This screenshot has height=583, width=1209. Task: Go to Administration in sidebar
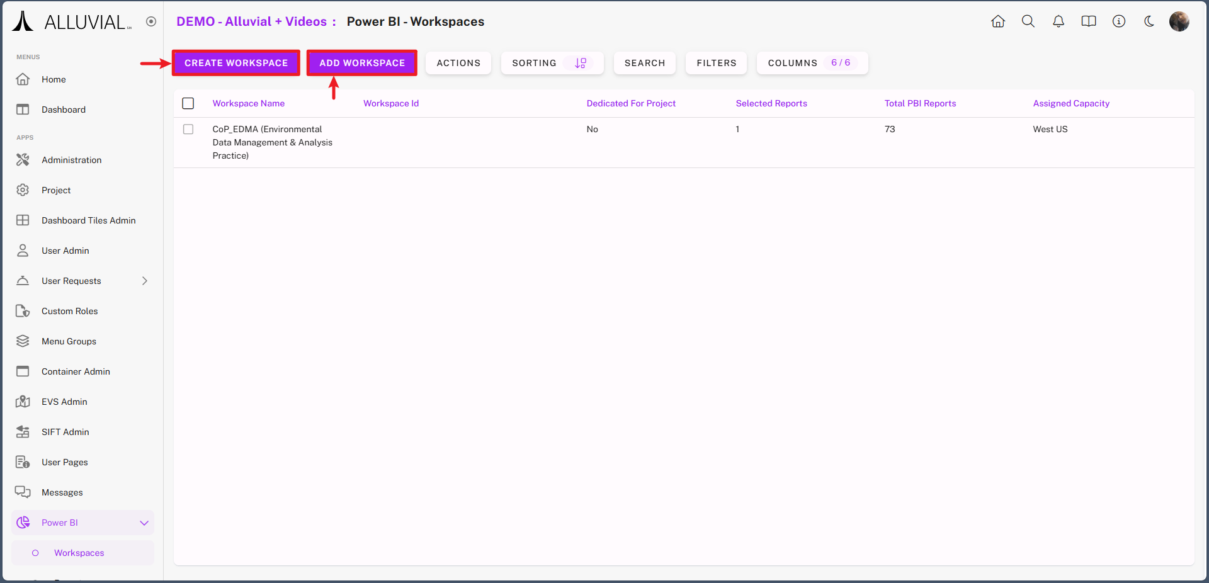[x=71, y=160]
